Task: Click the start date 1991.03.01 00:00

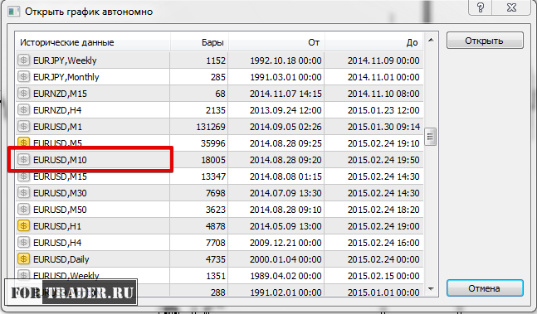Action: (286, 77)
